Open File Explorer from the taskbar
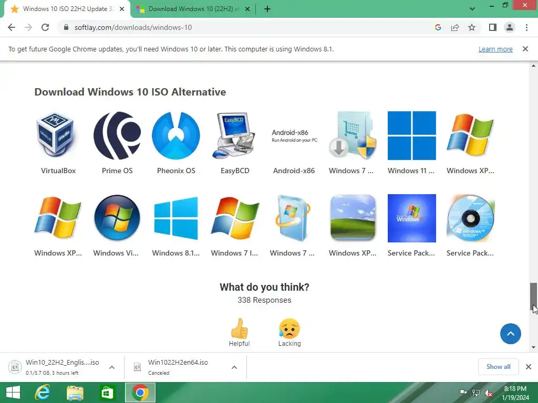 (x=75, y=393)
